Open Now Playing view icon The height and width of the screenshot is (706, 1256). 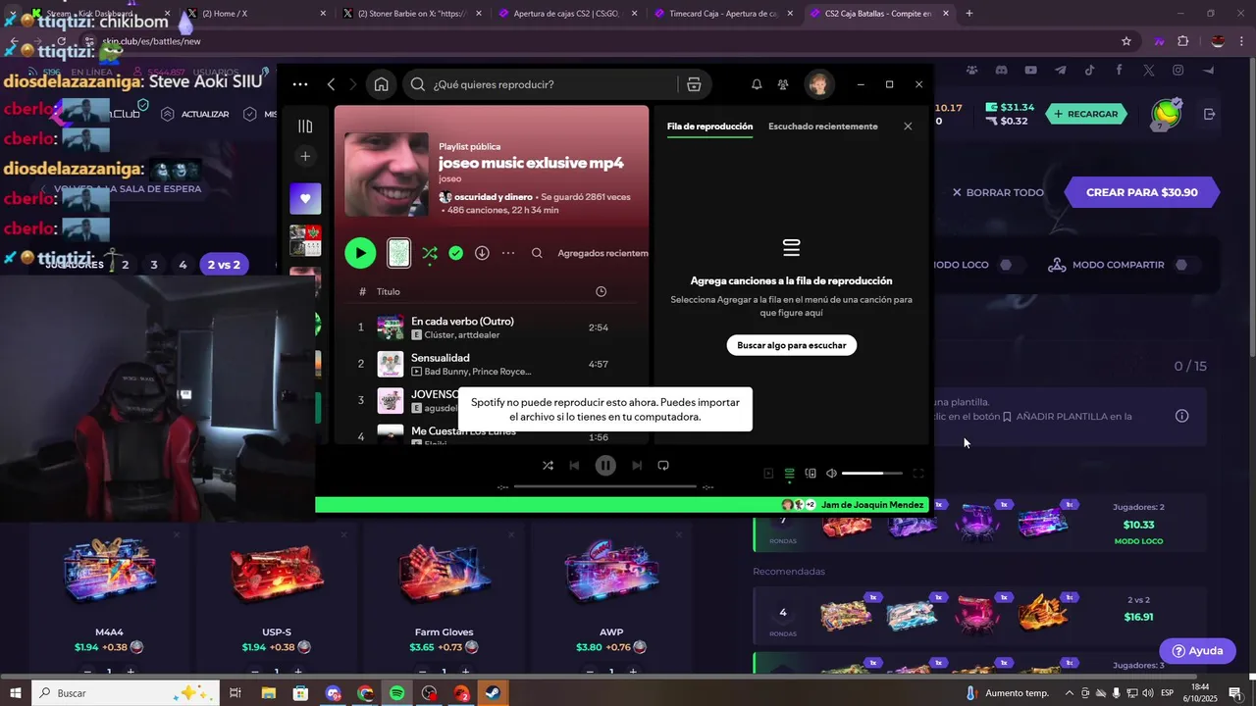click(x=768, y=474)
